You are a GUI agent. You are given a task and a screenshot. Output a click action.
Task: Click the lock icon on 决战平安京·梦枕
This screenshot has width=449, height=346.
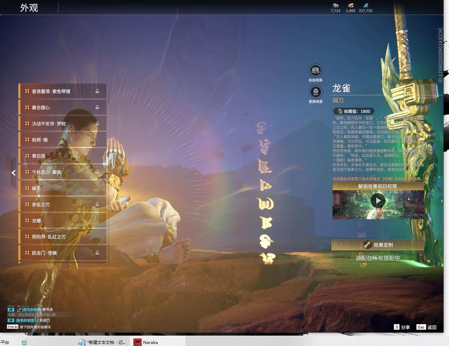tap(97, 123)
